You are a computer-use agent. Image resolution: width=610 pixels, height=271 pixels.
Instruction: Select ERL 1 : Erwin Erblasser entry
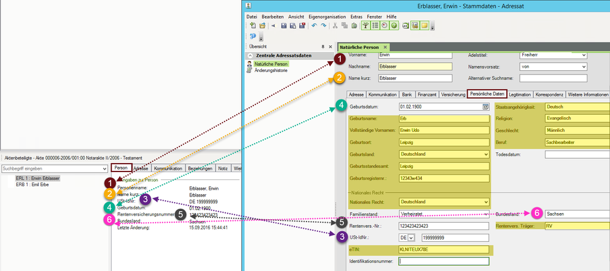pyautogui.click(x=38, y=178)
